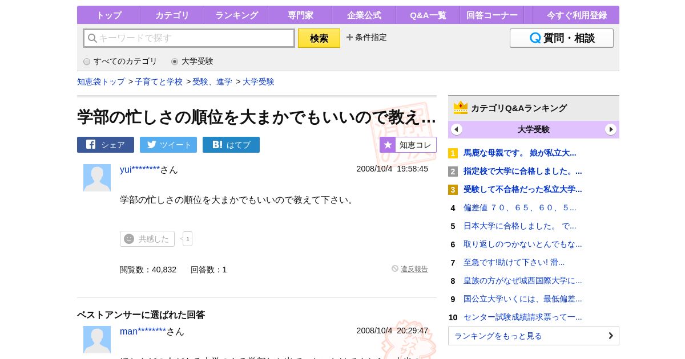Click the 違反報告 report icon link

tap(410, 269)
